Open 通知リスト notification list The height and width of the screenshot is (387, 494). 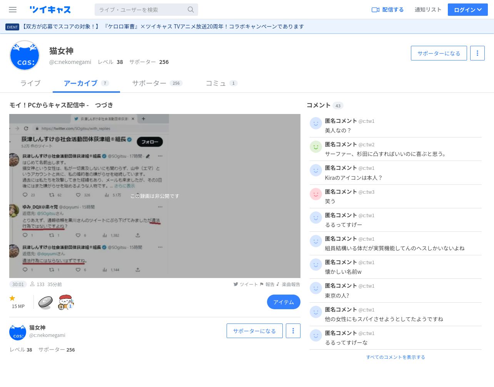pos(428,10)
